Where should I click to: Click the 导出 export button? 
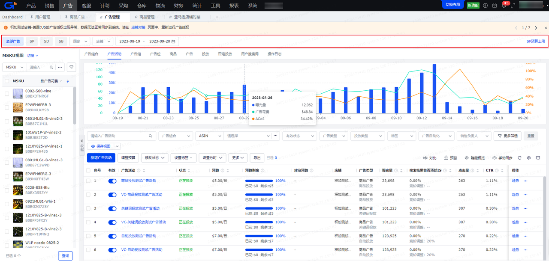click(x=257, y=158)
